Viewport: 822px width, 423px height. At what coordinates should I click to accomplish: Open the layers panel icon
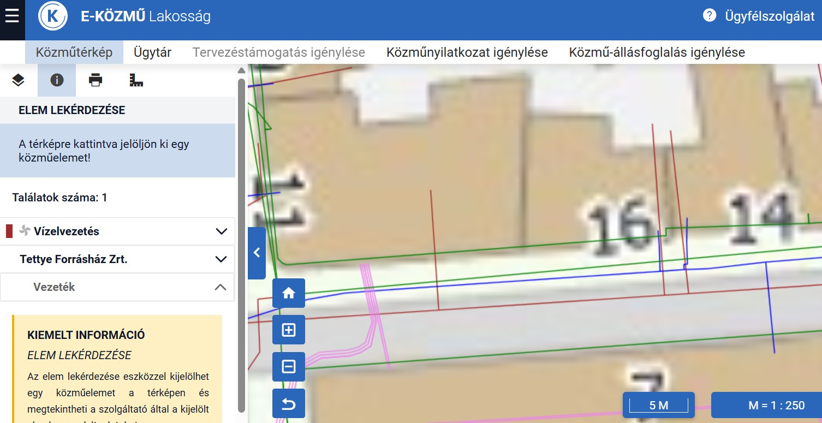(x=18, y=80)
